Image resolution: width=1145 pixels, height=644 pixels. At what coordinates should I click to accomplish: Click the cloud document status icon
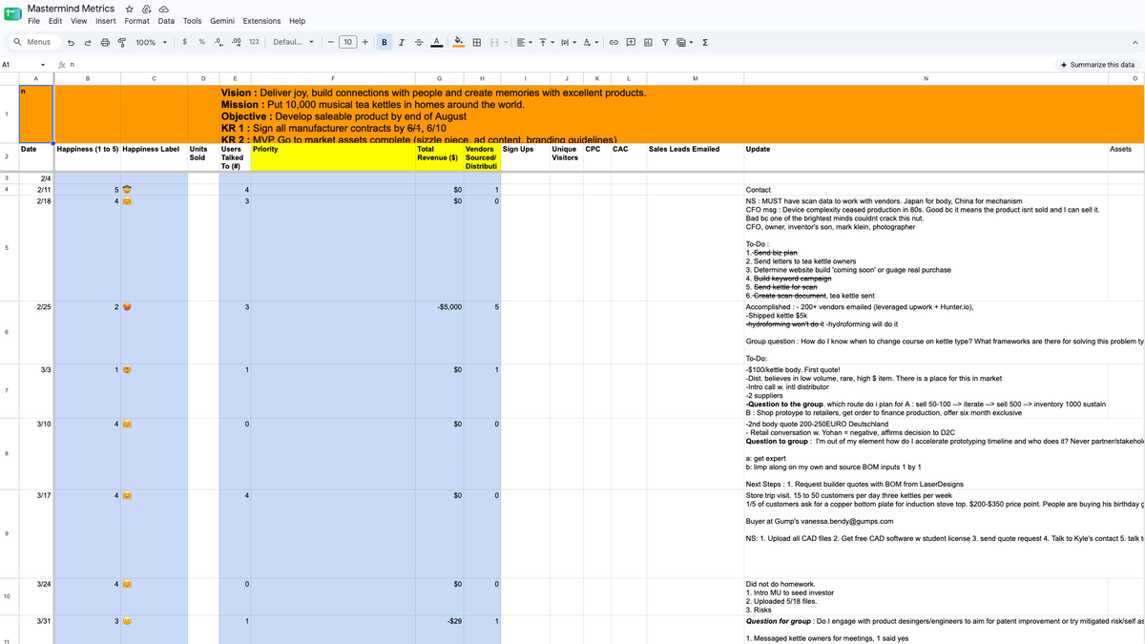163,8
